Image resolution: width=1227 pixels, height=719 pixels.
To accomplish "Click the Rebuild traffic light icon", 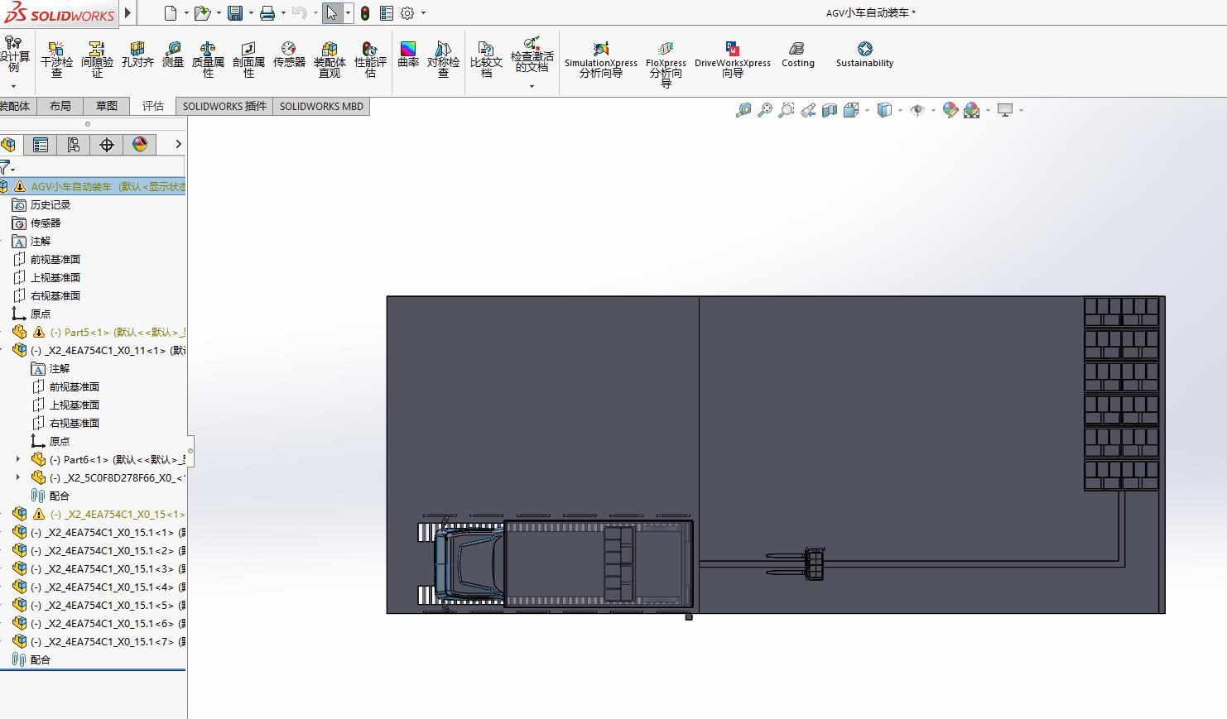I will pos(365,13).
